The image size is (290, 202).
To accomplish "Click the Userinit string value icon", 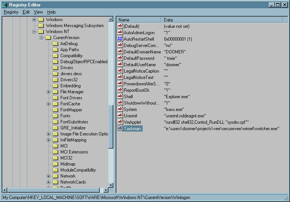I will 120,116.
